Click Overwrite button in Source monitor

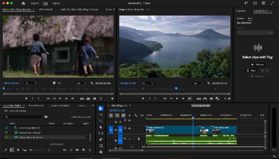(x=88, y=98)
